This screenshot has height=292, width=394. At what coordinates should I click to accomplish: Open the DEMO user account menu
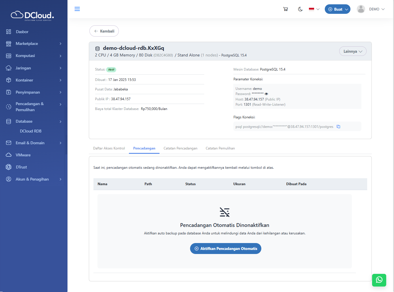tap(371, 9)
